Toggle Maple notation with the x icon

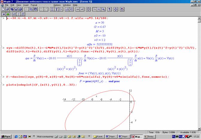pos(4,14)
